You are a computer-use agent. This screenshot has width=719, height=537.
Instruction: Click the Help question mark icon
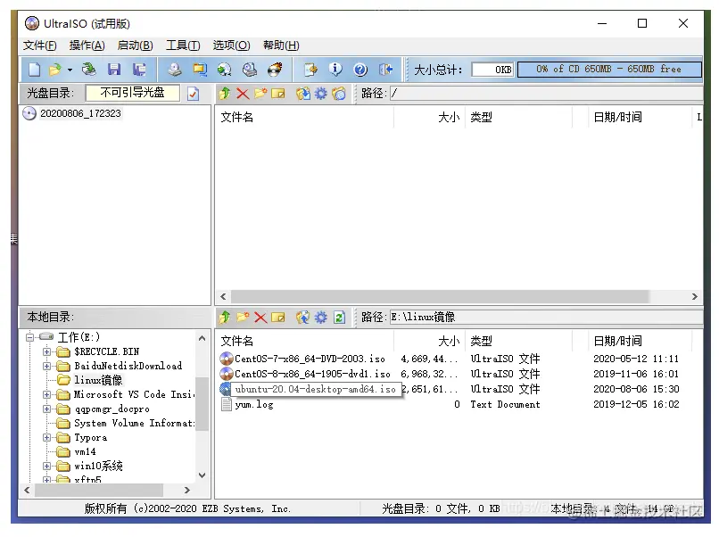pos(360,70)
